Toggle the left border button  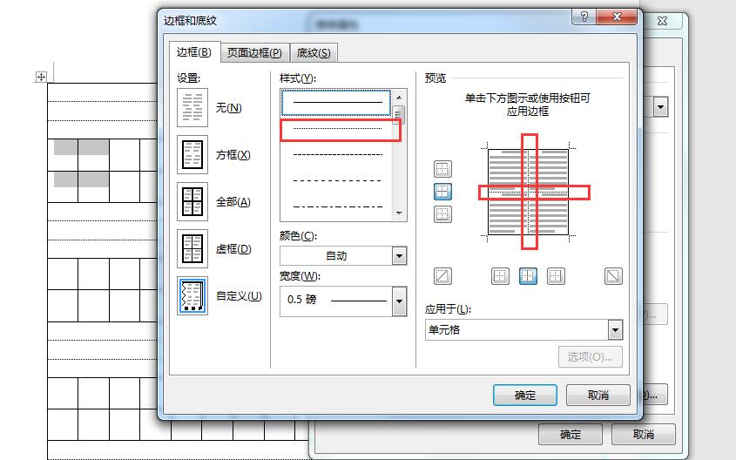[500, 276]
